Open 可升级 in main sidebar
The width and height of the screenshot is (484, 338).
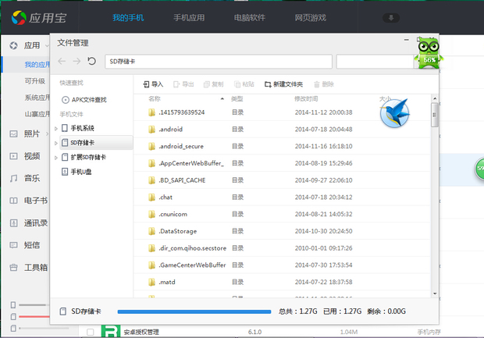[35, 81]
